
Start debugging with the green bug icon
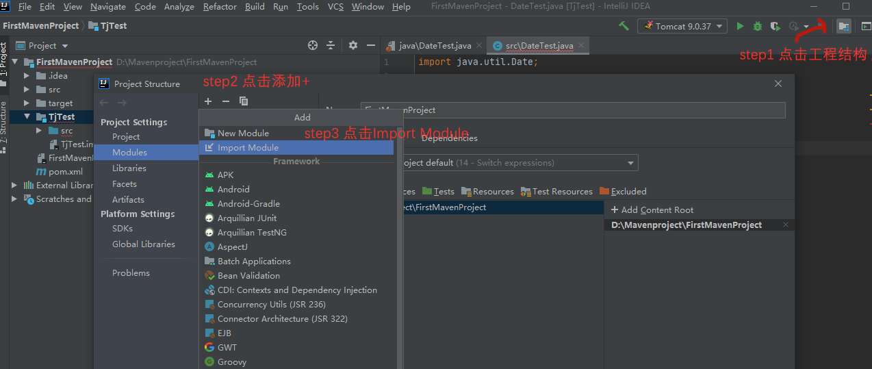coord(757,26)
